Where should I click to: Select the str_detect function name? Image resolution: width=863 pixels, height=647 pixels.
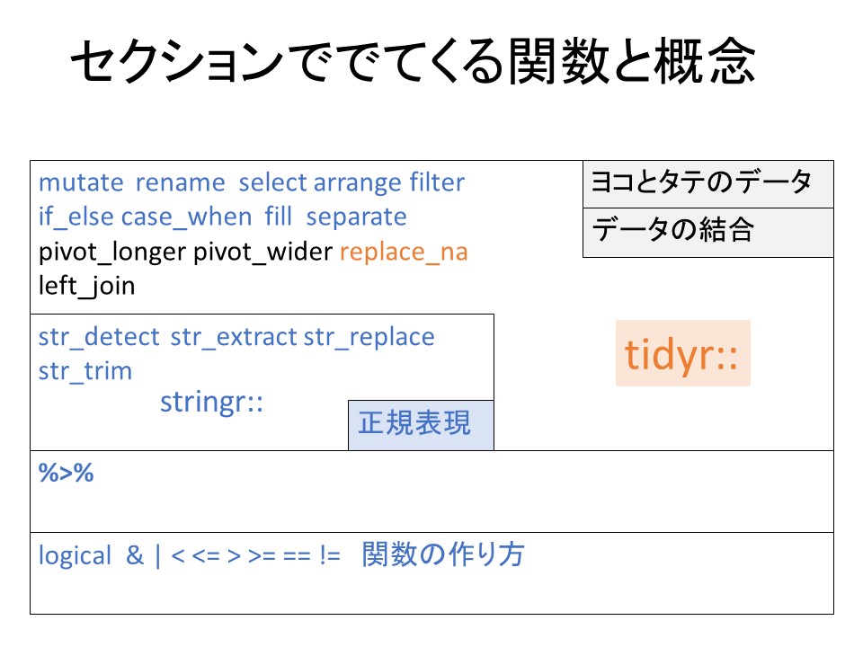[x=99, y=337]
